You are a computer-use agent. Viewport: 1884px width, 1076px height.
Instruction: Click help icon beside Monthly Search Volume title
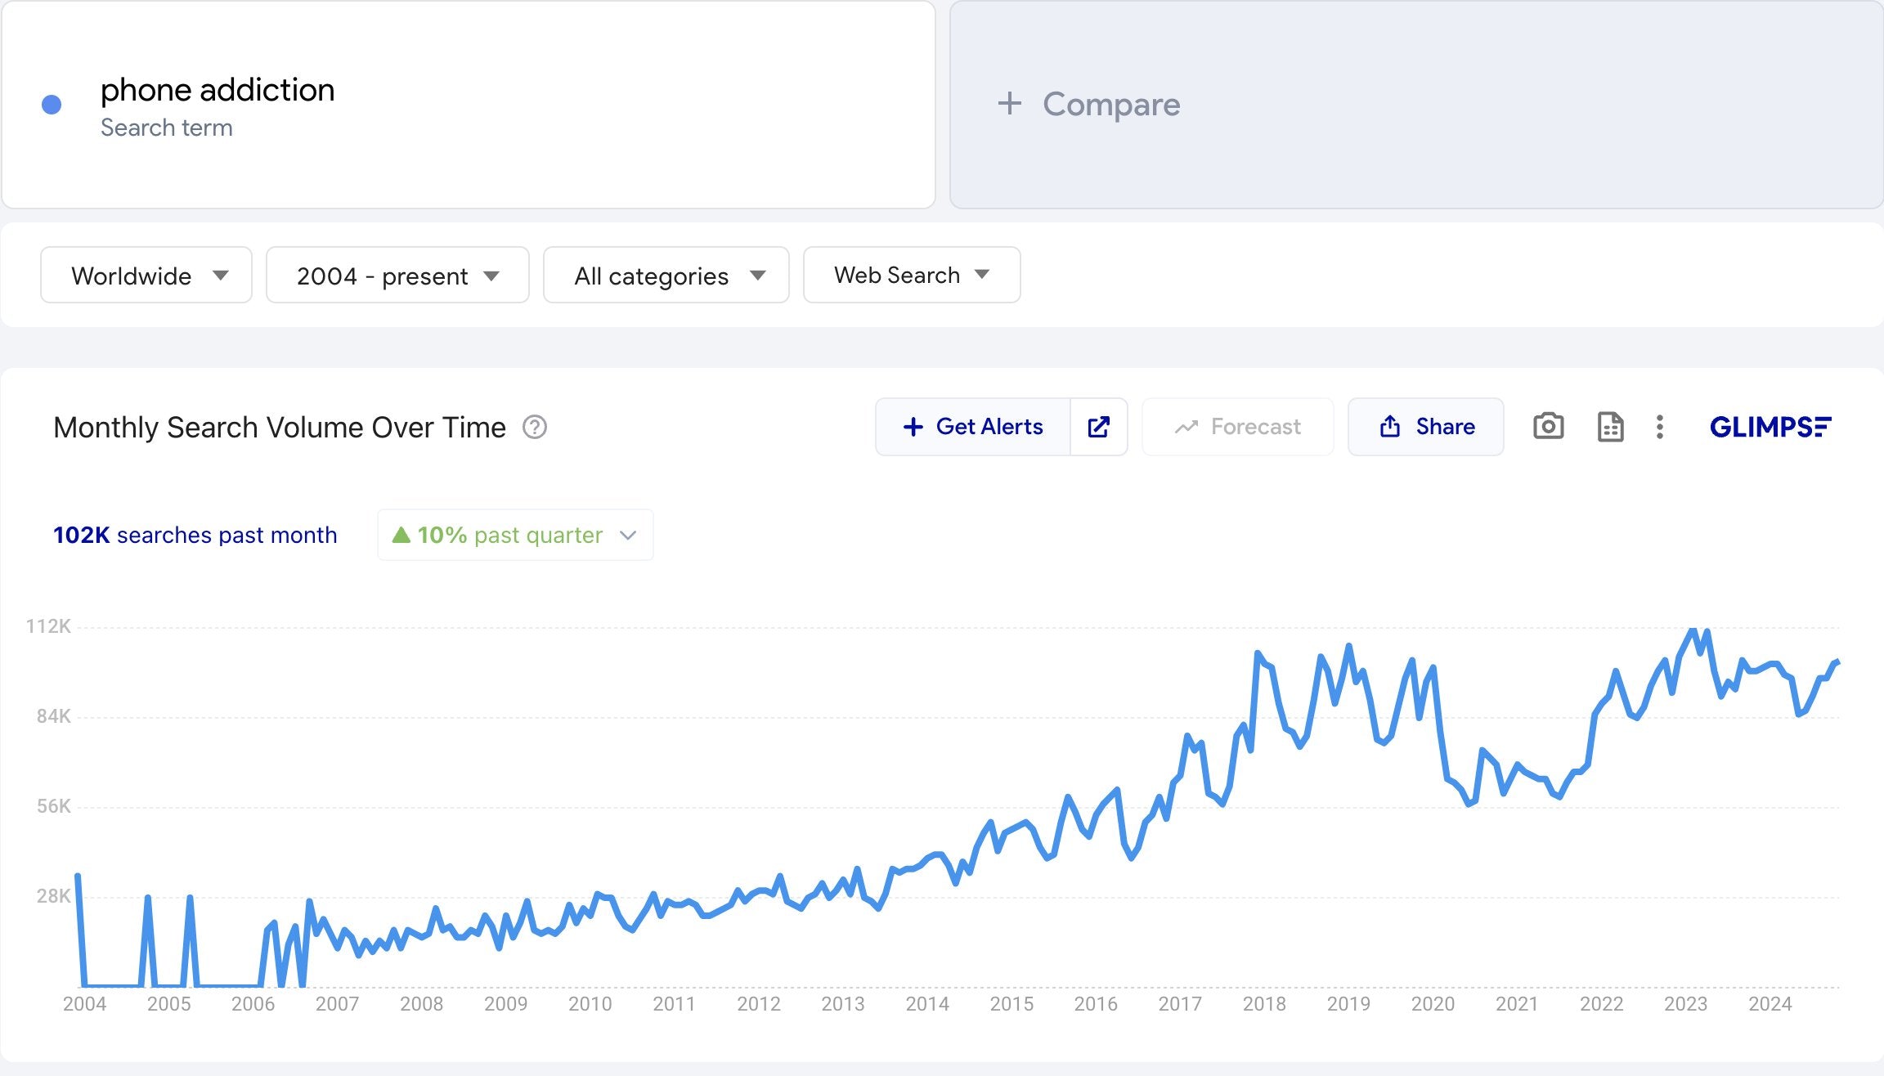pyautogui.click(x=535, y=427)
